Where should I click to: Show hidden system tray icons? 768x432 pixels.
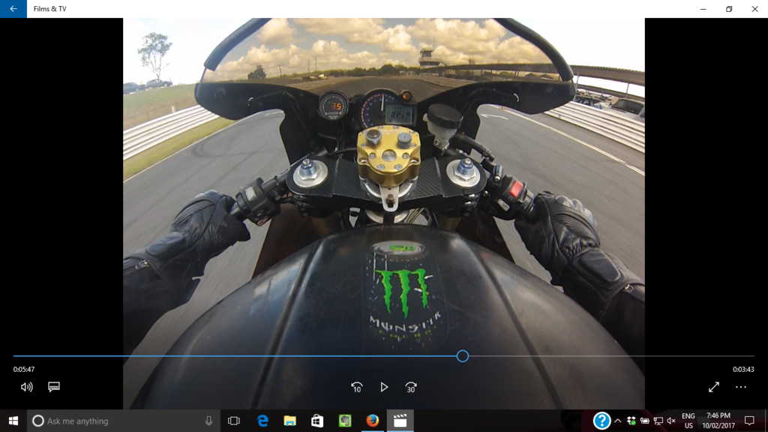(618, 421)
